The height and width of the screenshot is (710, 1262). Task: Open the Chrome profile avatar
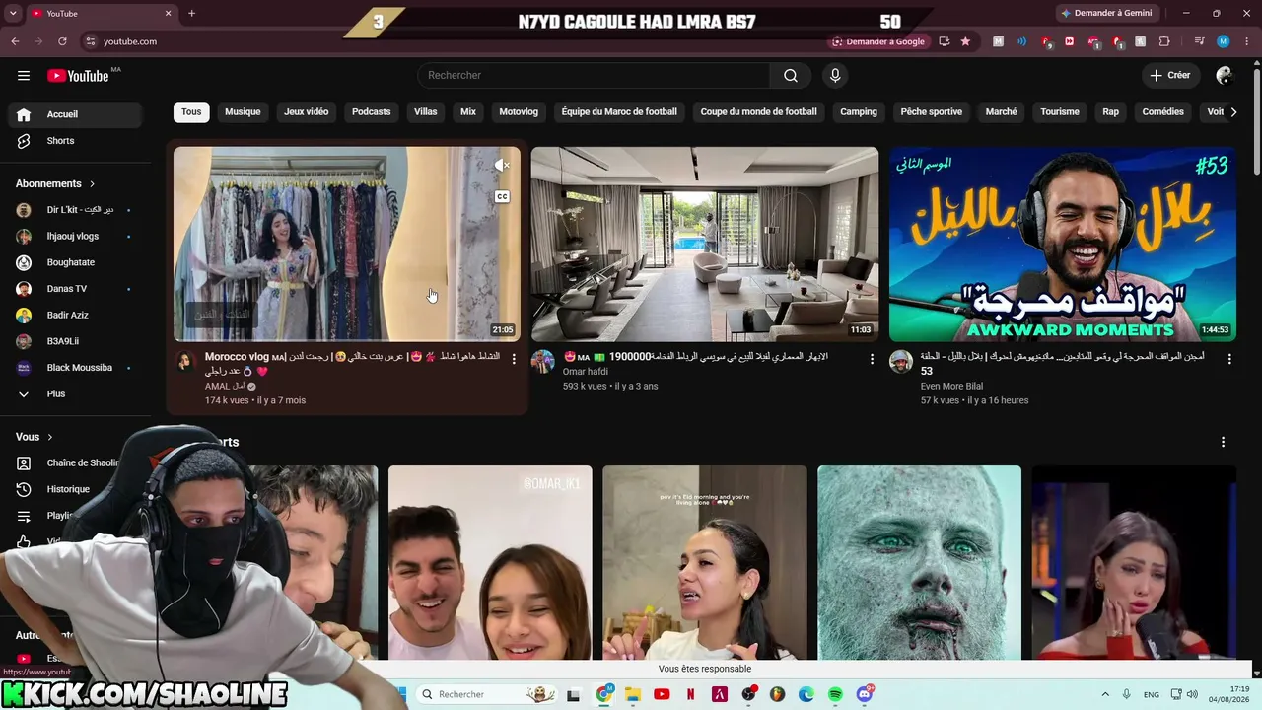pos(1223,41)
